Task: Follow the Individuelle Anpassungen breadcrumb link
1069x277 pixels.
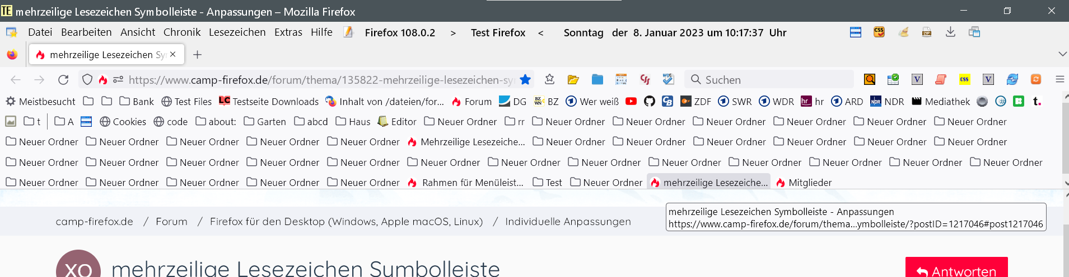Action: click(x=568, y=222)
